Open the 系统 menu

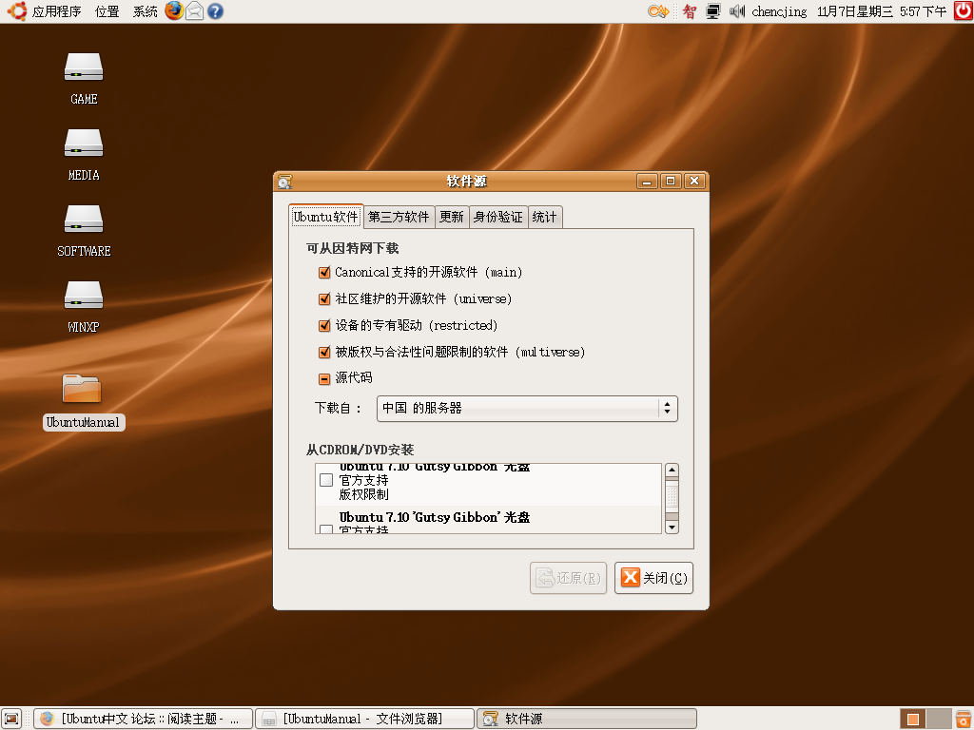point(145,11)
